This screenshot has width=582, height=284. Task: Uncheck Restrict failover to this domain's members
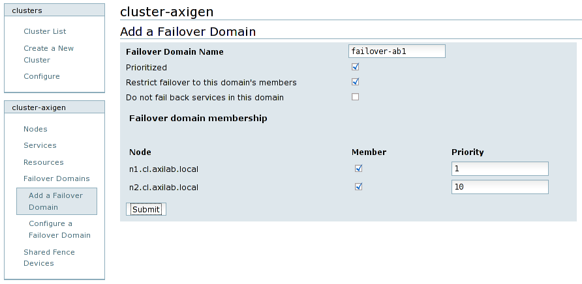pyautogui.click(x=356, y=82)
